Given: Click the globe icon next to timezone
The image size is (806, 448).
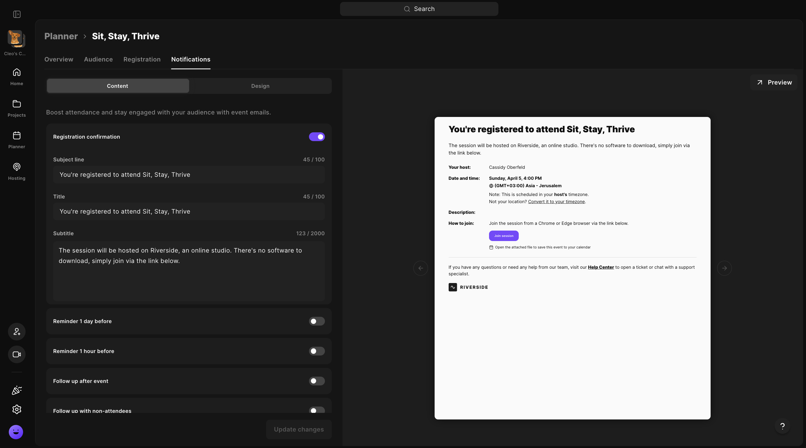Looking at the screenshot, I should click(x=491, y=186).
